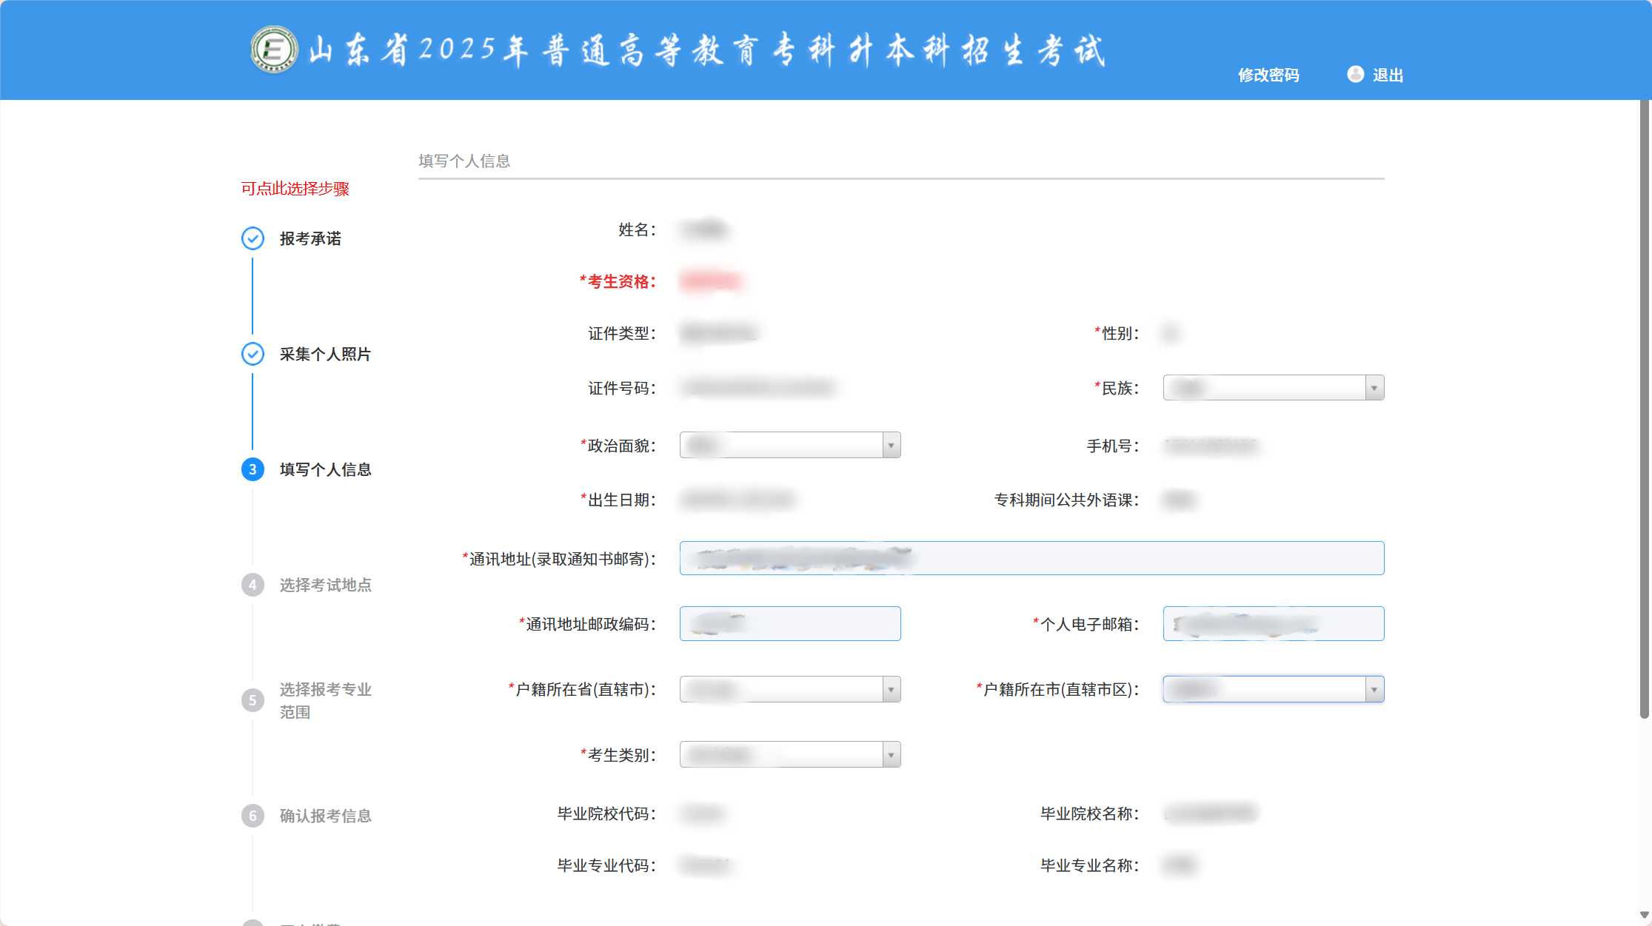The image size is (1652, 926).
Task: Click the exam title banner text
Action: tap(706, 50)
